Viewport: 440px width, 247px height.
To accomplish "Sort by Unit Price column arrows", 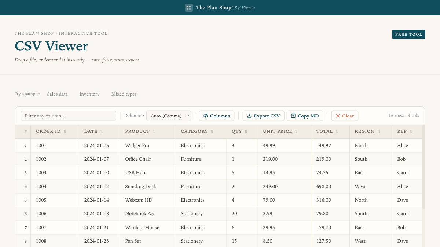I will (296, 131).
